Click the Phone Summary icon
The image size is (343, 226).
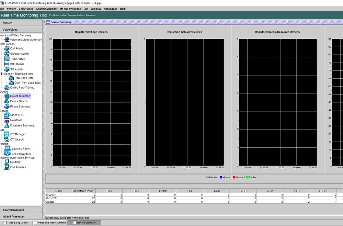(x=7, y=106)
